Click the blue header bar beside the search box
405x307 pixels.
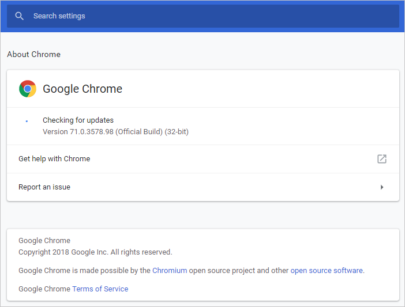click(402, 16)
